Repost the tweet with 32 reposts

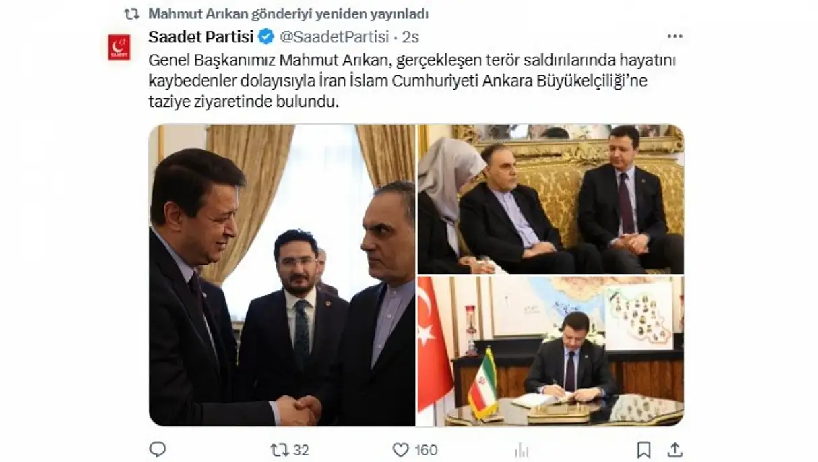point(279,449)
